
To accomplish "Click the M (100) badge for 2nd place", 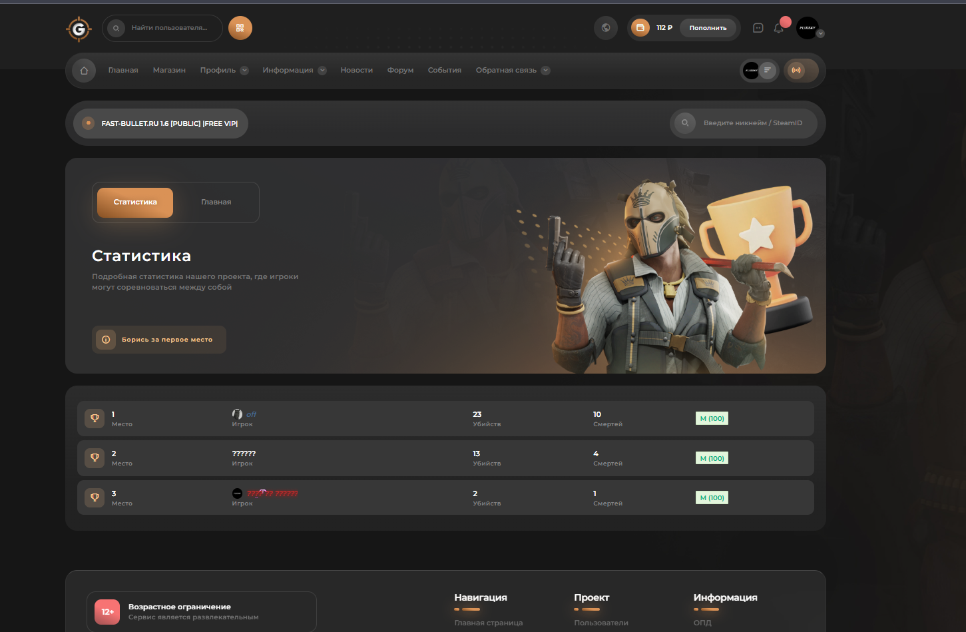I will click(712, 458).
